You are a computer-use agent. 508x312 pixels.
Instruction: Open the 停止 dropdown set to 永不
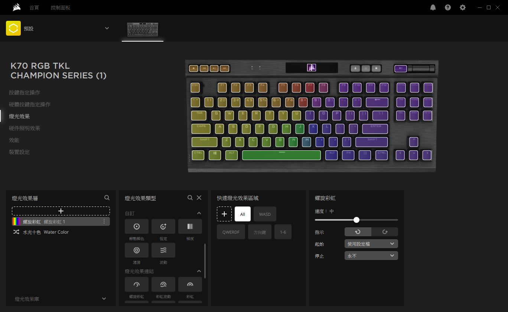pyautogui.click(x=371, y=256)
